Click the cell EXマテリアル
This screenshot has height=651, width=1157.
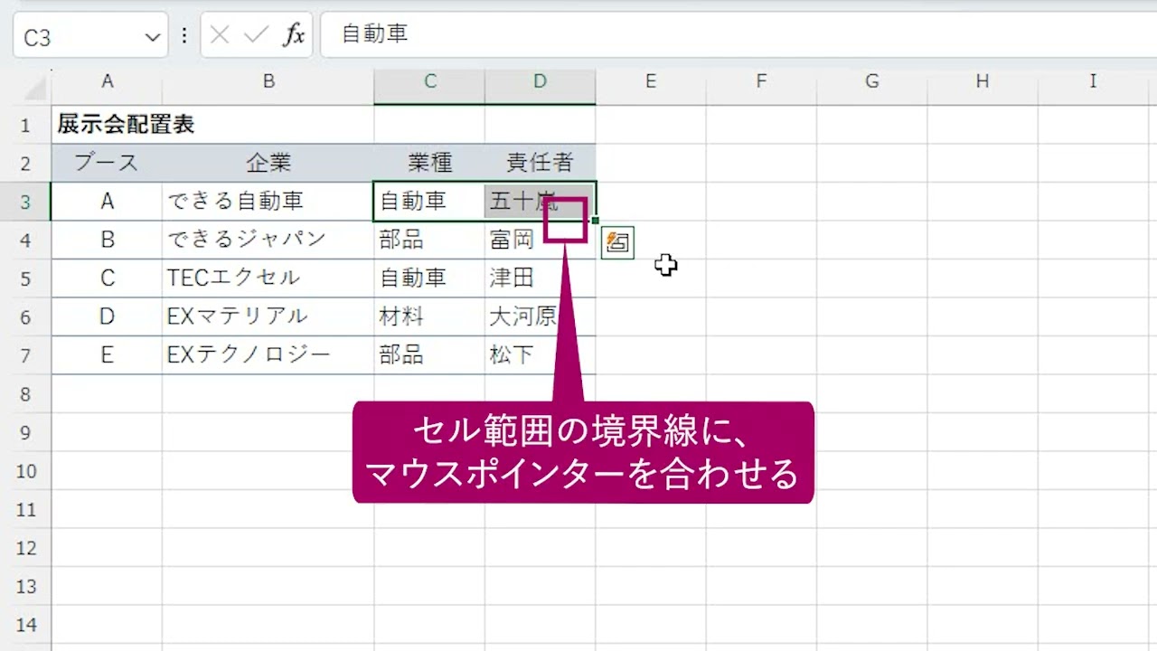(268, 316)
